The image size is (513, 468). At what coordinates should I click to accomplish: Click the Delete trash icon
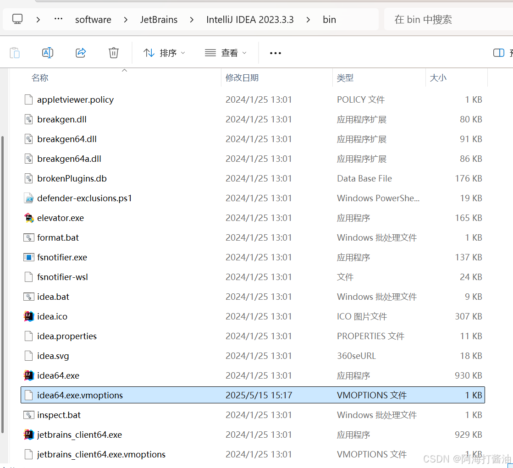(114, 53)
